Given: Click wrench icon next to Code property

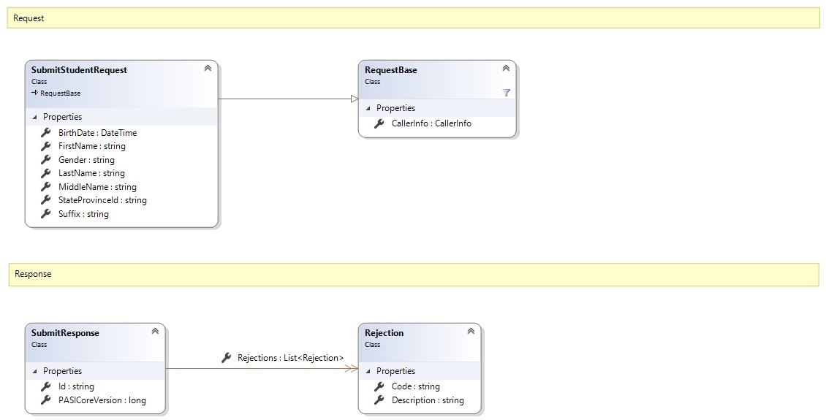Looking at the screenshot, I should pyautogui.click(x=379, y=386).
